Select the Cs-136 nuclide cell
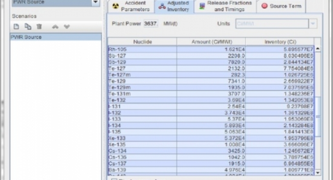 pos(142,157)
